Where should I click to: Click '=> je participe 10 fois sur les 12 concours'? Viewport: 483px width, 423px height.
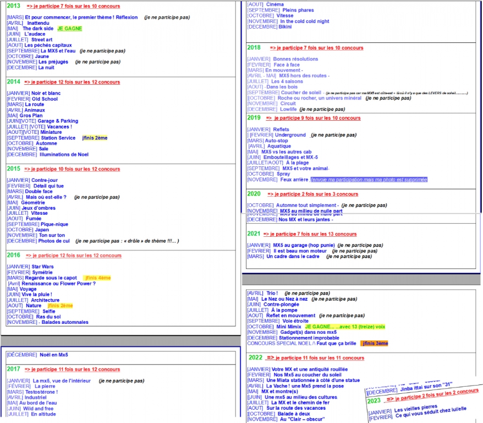pyautogui.click(x=72, y=169)
